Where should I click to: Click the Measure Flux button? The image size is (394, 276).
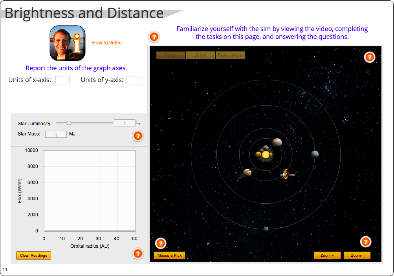[x=169, y=256]
